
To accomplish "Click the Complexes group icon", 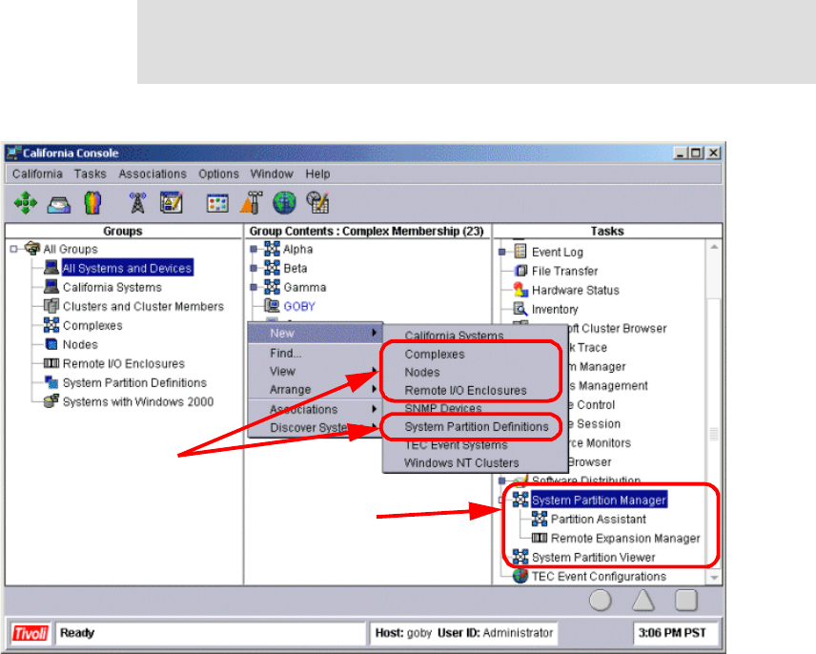I will pos(51,325).
